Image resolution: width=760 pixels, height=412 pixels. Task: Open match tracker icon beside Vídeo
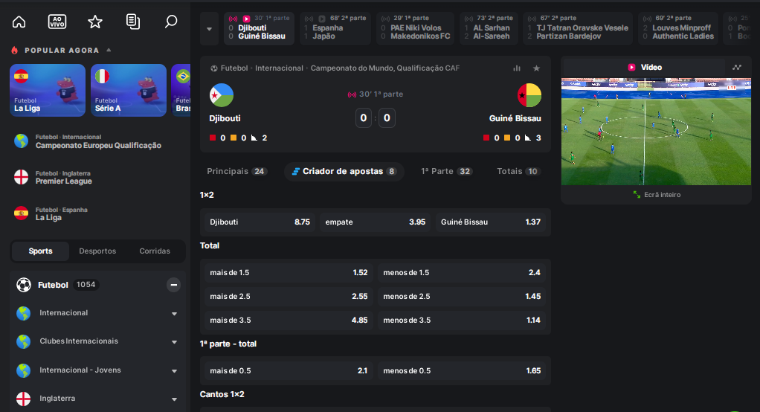[x=737, y=68]
